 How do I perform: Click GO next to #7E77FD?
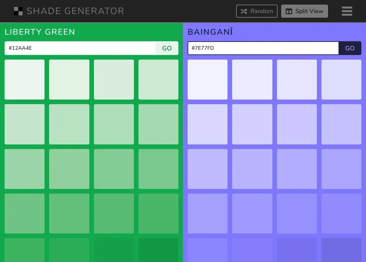tap(350, 48)
